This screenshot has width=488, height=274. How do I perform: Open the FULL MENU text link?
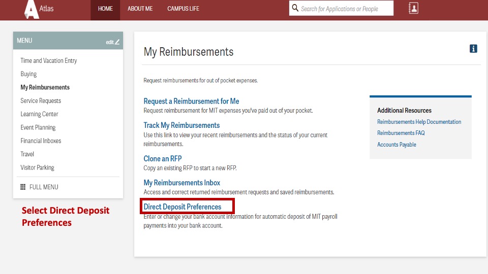point(44,187)
